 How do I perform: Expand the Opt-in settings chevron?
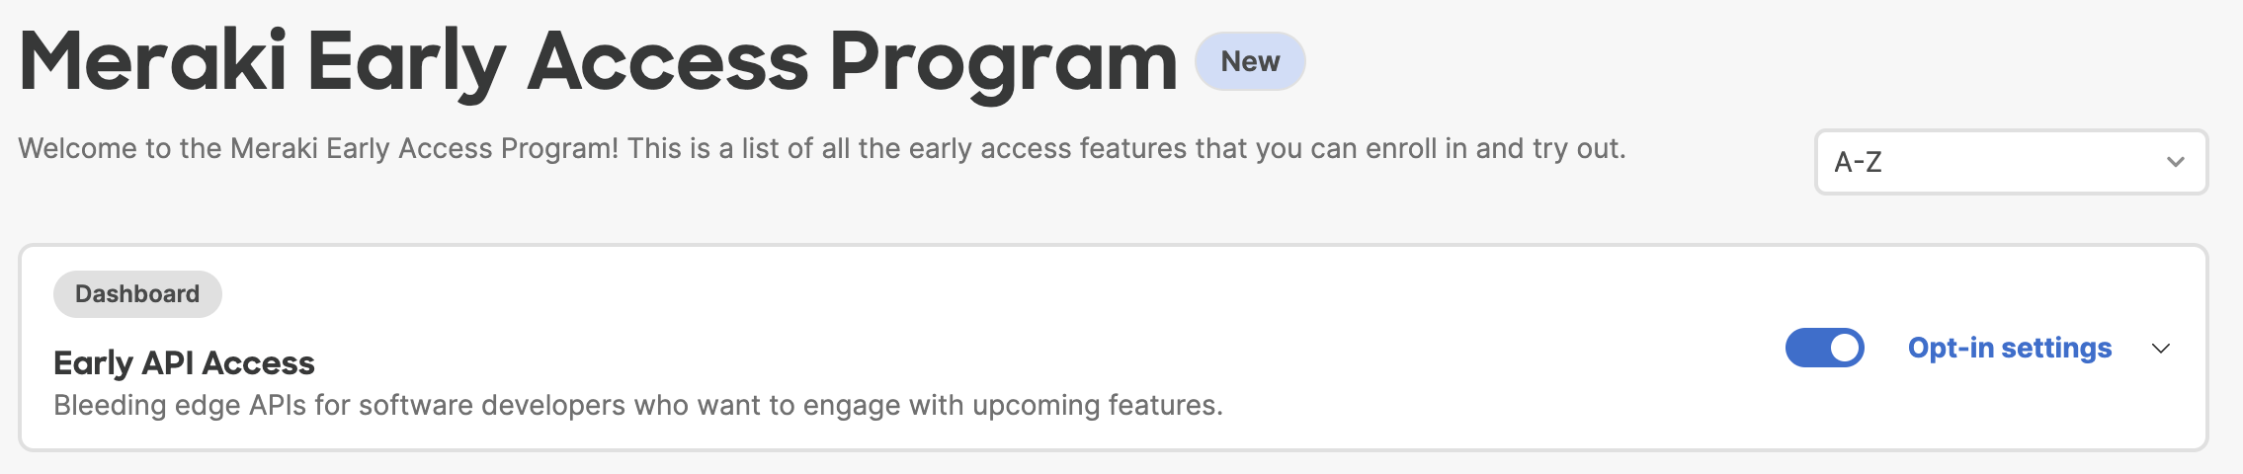[x=2161, y=349]
